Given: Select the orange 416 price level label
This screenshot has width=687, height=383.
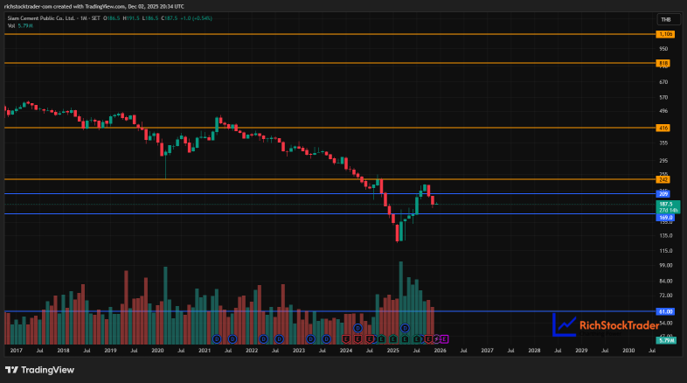Looking at the screenshot, I should [x=663, y=128].
